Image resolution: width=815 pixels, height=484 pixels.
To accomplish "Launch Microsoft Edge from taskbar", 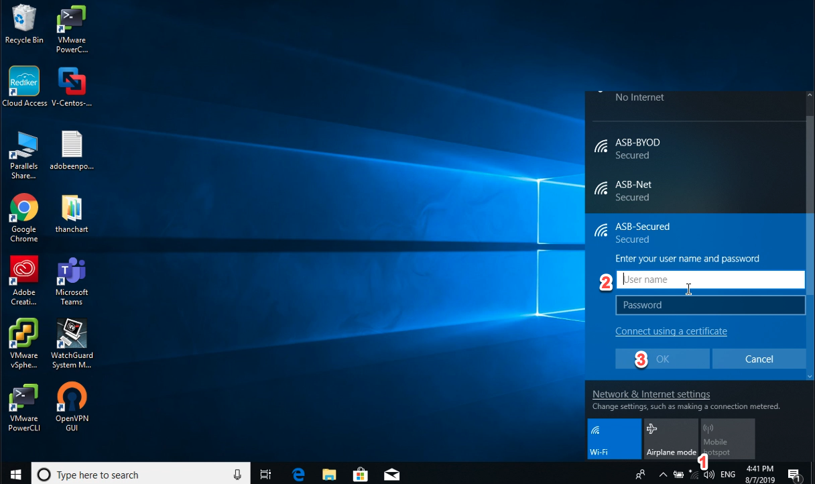I will point(298,475).
